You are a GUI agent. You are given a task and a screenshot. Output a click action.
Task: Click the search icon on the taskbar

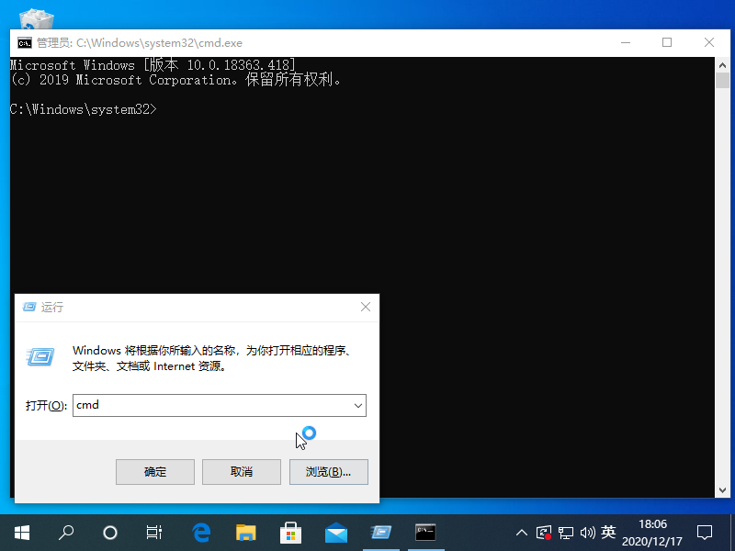pos(65,532)
